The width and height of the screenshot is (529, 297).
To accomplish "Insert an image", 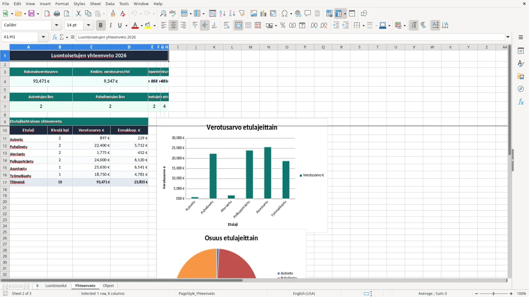I will click(254, 14).
